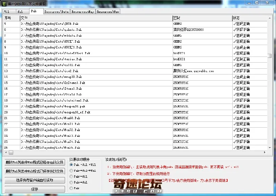
Task: Click the horizontal scrollbar right arrow
Action: point(265,152)
